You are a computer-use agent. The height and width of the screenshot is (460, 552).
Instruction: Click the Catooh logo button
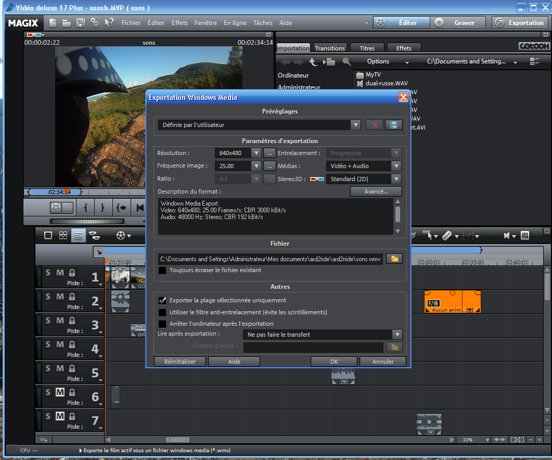[x=534, y=46]
